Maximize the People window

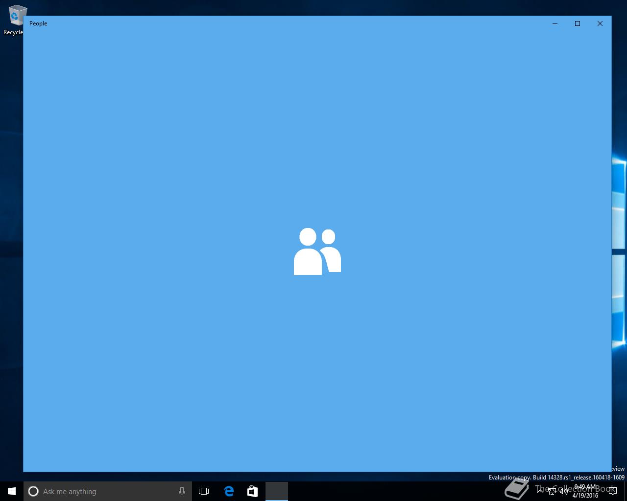[x=578, y=23]
